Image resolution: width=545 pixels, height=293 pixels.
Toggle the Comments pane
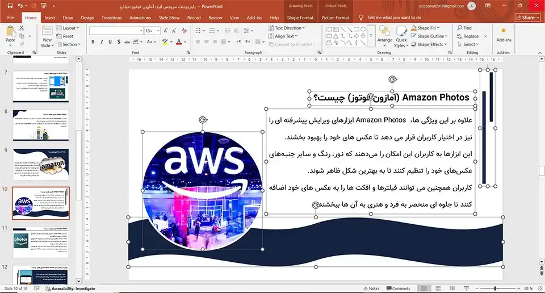(399, 288)
